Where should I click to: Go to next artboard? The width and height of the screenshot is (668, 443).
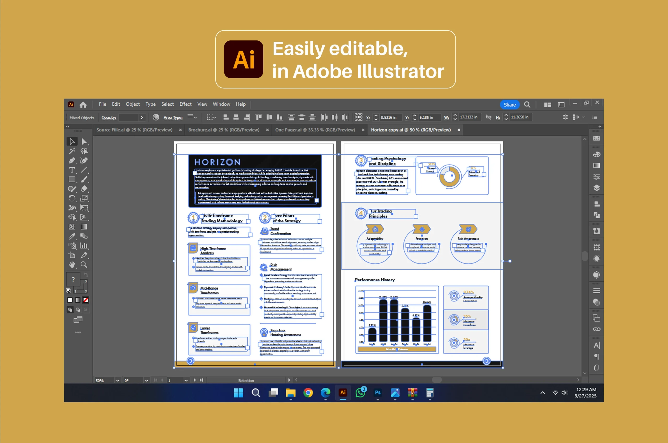pos(195,380)
